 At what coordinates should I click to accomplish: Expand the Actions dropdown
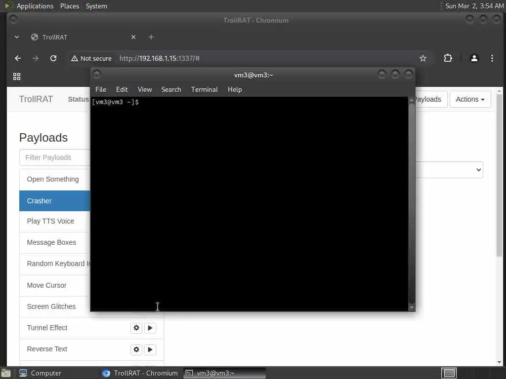pos(470,99)
